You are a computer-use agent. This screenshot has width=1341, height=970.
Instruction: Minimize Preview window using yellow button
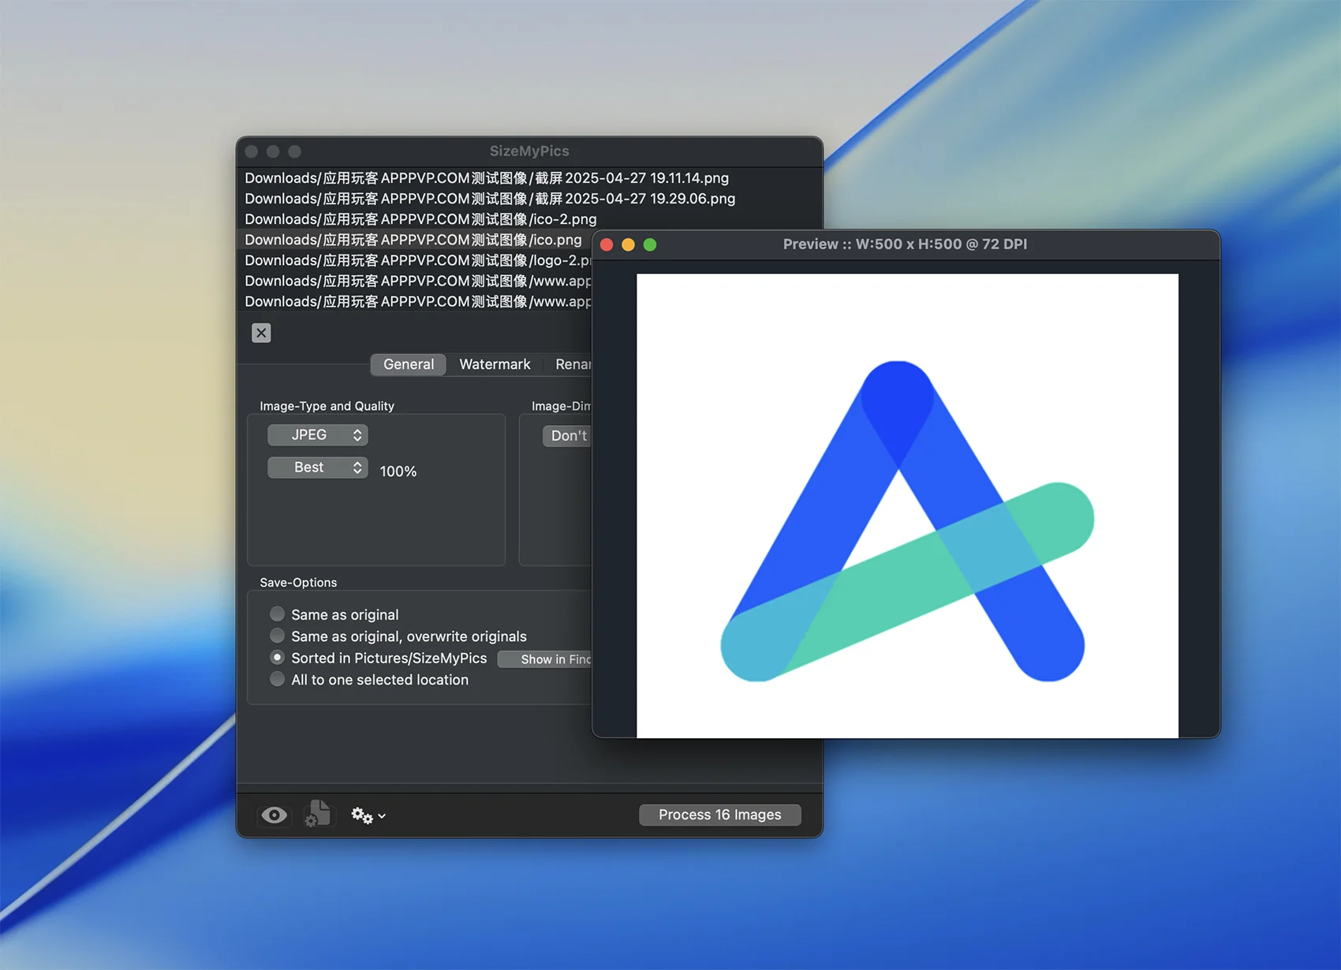pyautogui.click(x=628, y=244)
